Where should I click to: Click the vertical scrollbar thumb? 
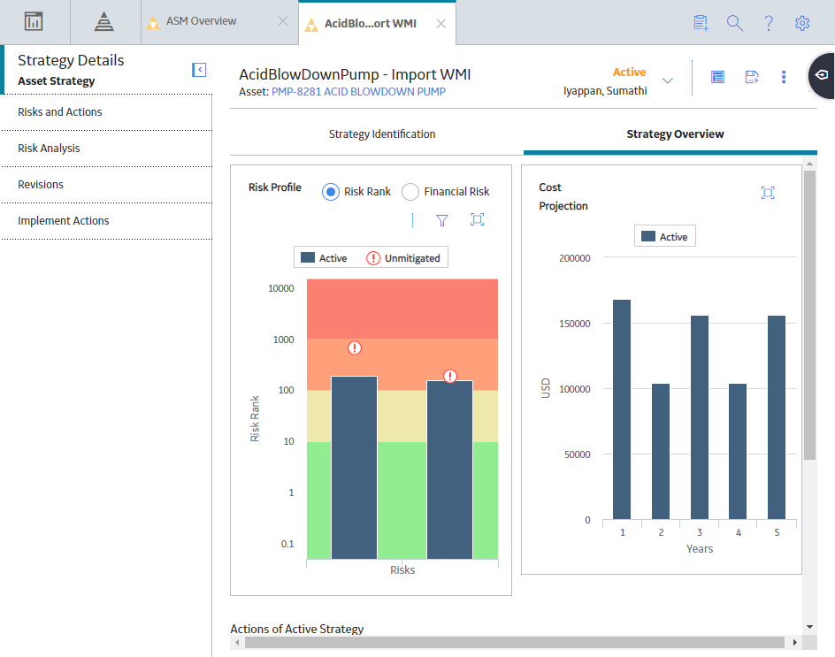[x=809, y=315]
